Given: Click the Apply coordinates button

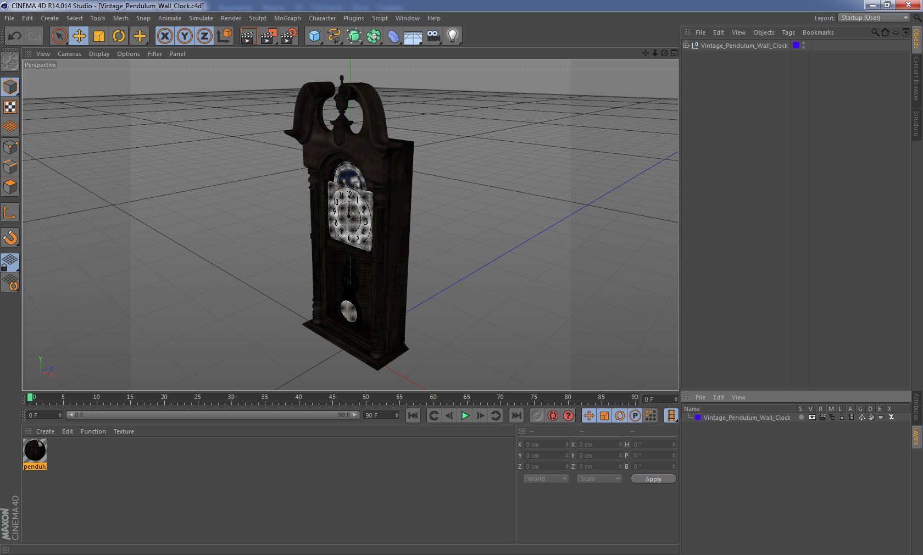Looking at the screenshot, I should (653, 479).
